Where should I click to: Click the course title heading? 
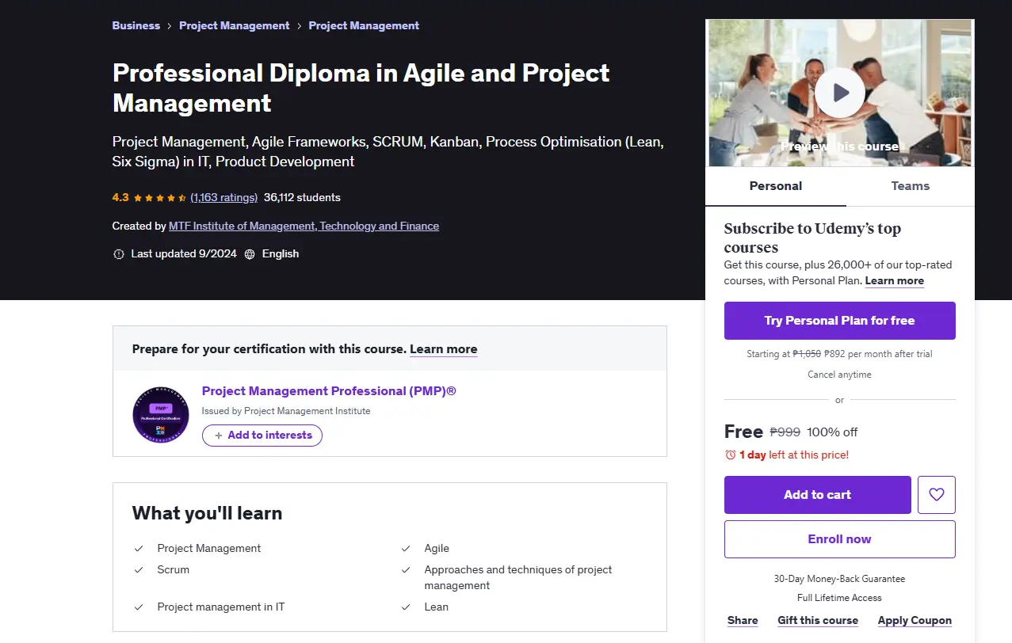(x=361, y=88)
